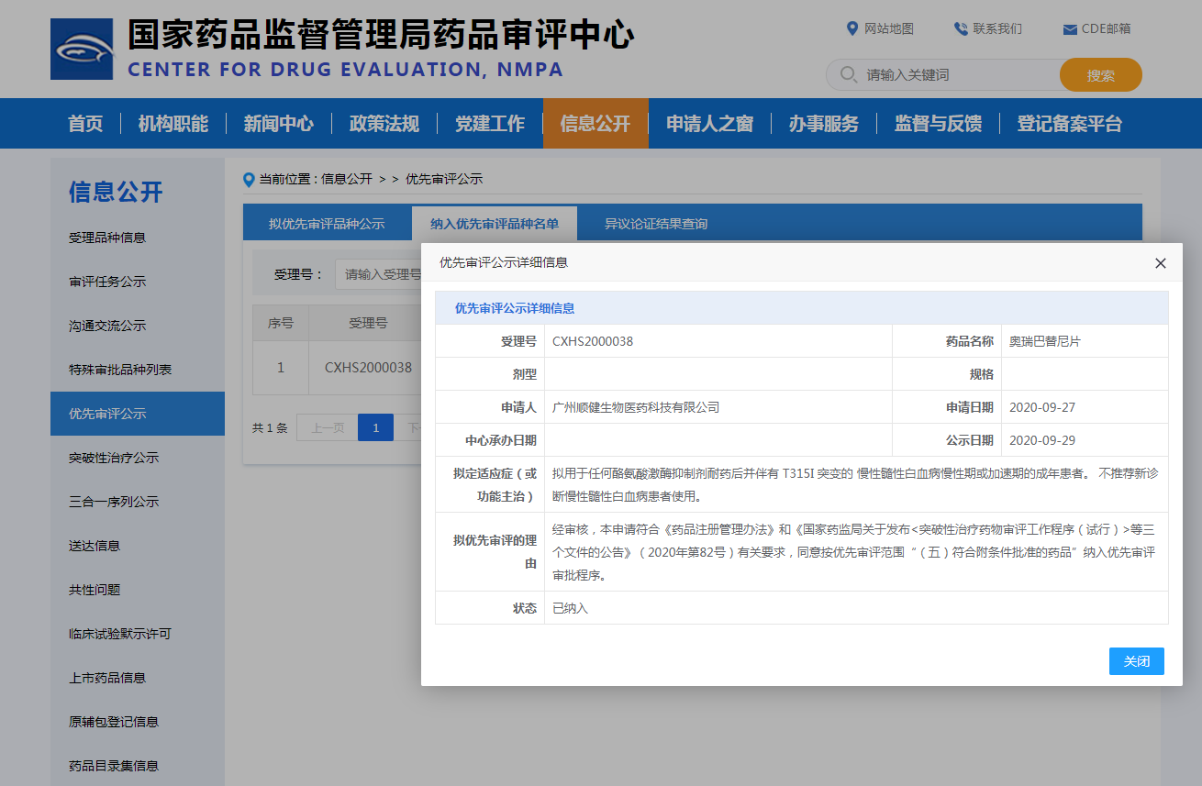
Task: Click the CDE mailbox envelope icon
Action: click(1069, 29)
